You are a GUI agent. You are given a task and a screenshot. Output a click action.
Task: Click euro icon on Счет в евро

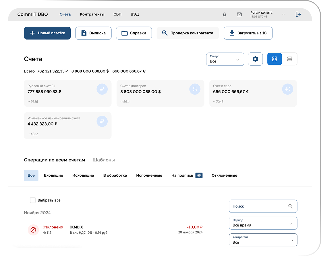tap(287, 89)
